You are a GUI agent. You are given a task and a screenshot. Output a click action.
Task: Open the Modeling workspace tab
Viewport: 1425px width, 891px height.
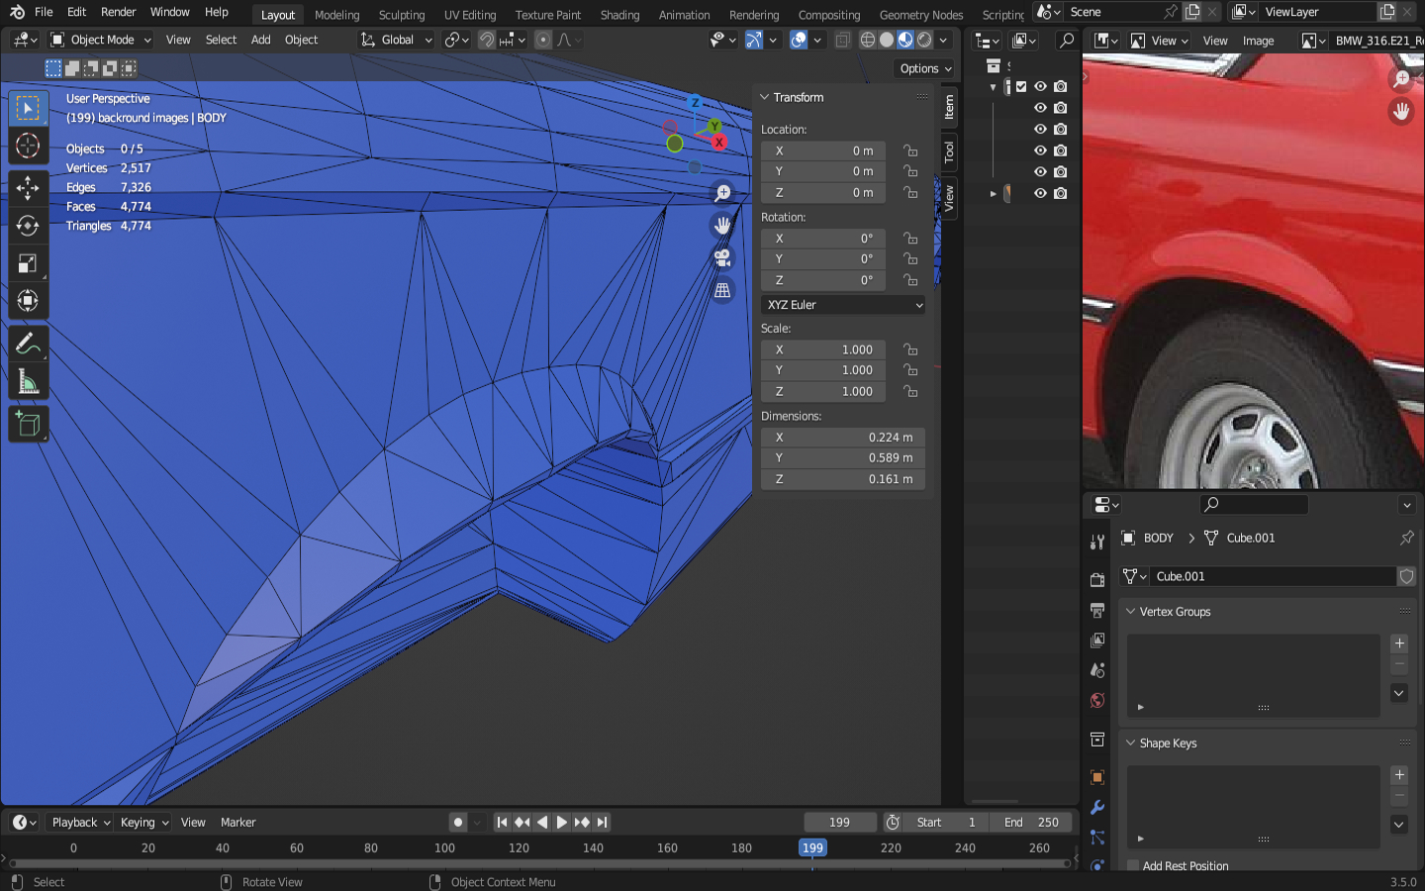(x=336, y=15)
